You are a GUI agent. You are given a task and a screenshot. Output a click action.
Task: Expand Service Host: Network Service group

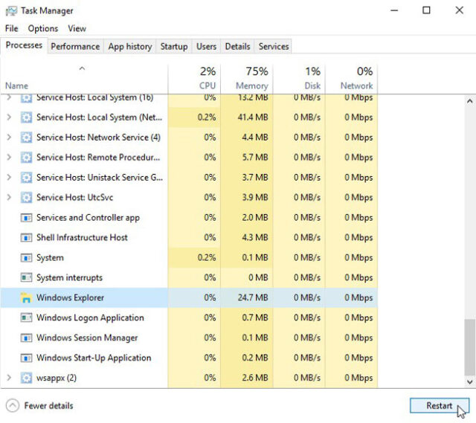(x=9, y=138)
